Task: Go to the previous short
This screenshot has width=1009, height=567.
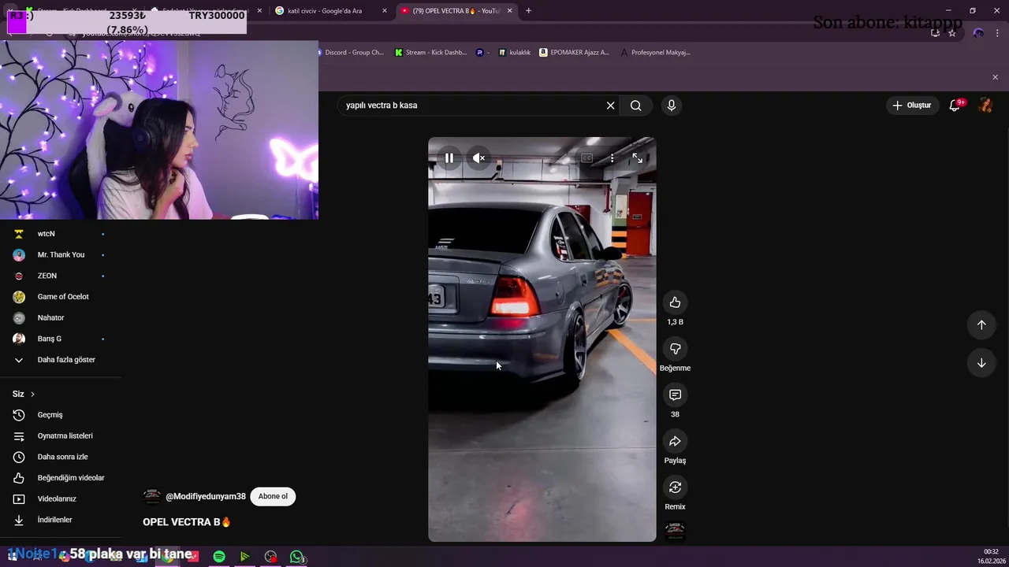Action: [x=981, y=324]
